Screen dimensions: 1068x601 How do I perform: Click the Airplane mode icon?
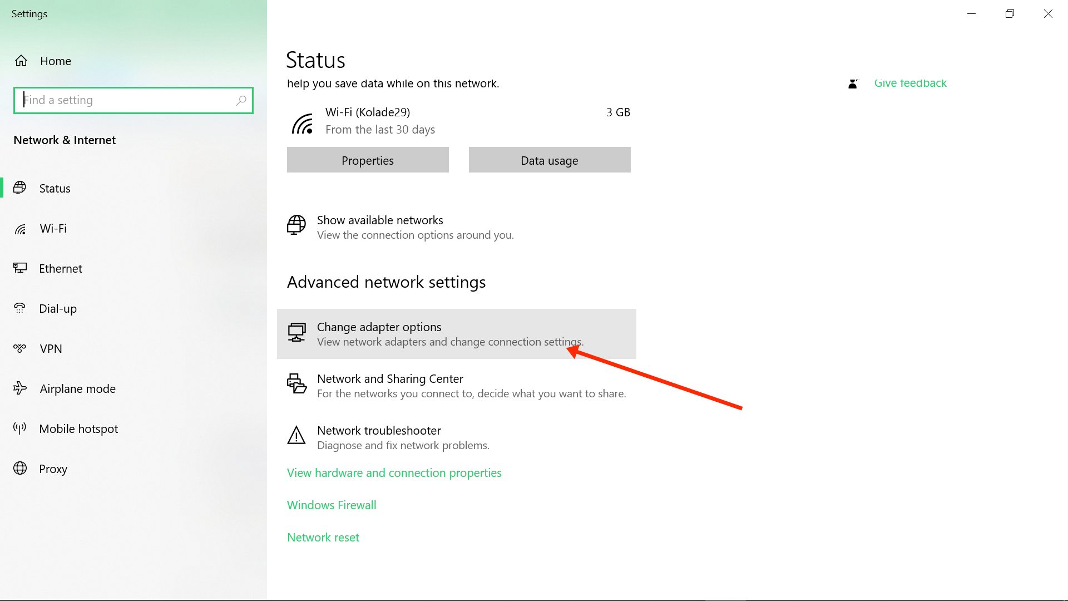pos(20,388)
